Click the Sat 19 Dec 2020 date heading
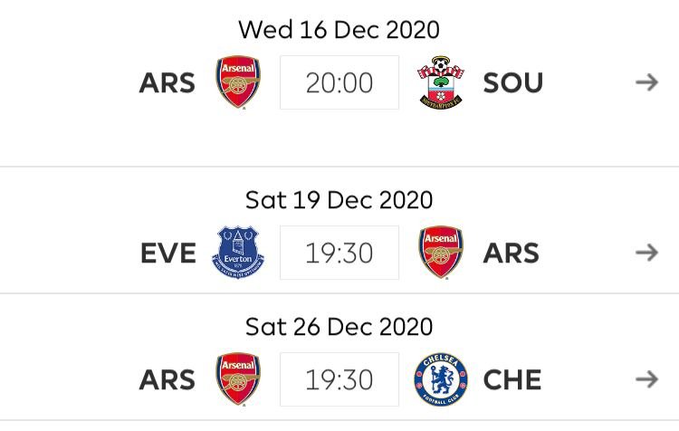The image size is (679, 431). 339,200
